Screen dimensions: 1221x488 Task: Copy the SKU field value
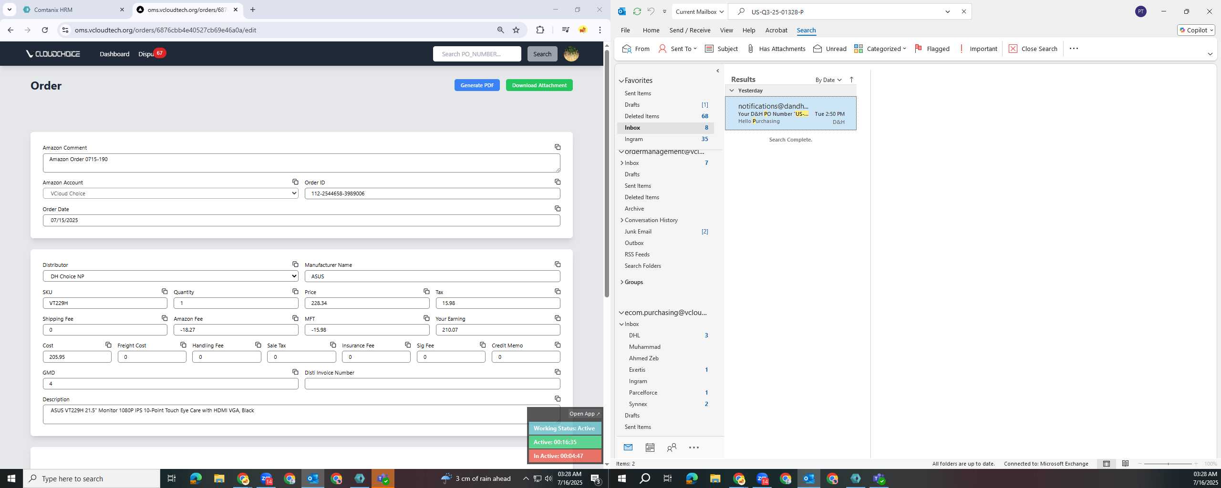point(164,291)
